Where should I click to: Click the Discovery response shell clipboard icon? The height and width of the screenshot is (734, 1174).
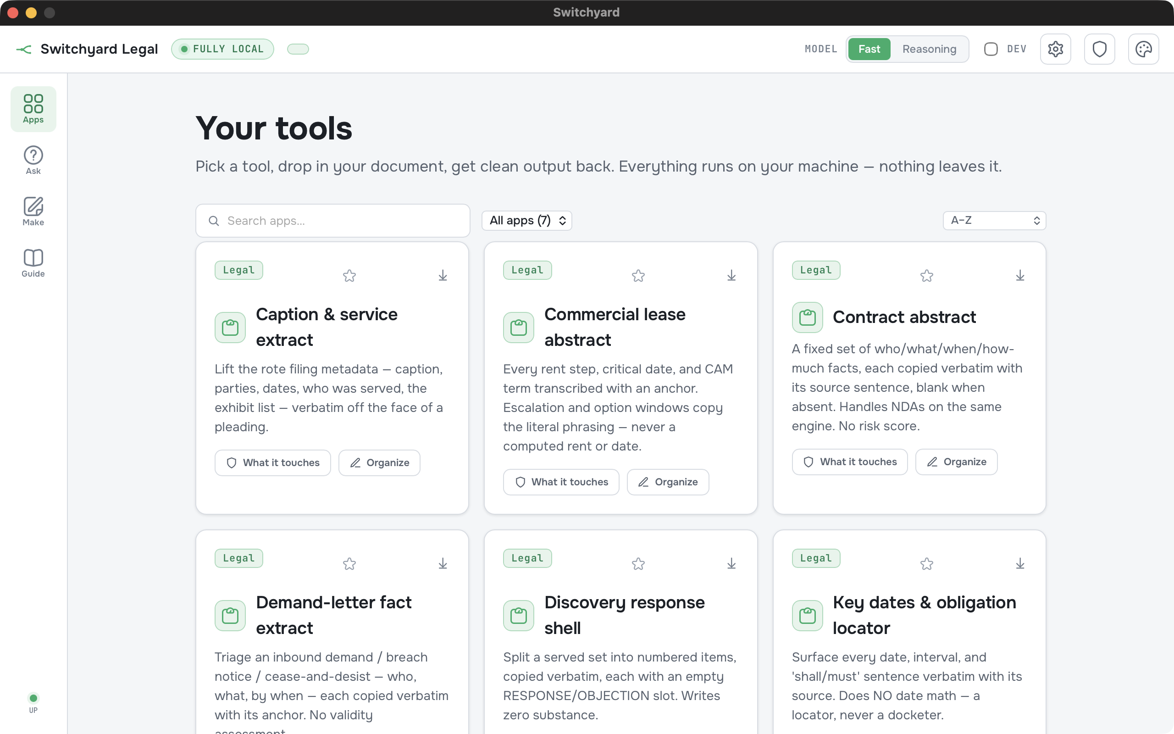coord(518,616)
